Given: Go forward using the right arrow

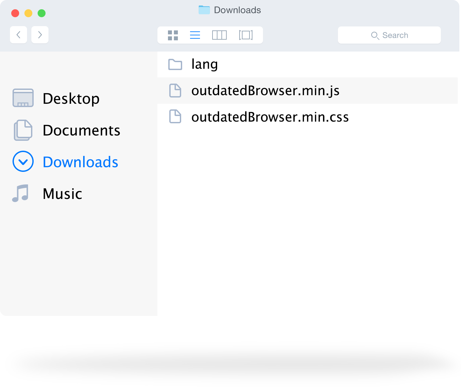Looking at the screenshot, I should click(40, 35).
